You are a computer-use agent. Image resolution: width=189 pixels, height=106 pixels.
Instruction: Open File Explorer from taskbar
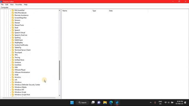tap(105, 102)
